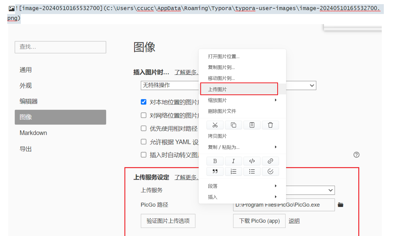Image resolution: width=420 pixels, height=236 pixels.
Task: Choose 拷贝图片 menu entry
Action: [242, 136]
